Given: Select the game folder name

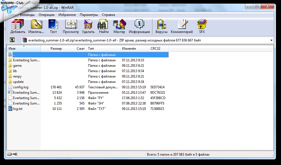Looking at the screenshot, I should pos(17,66).
